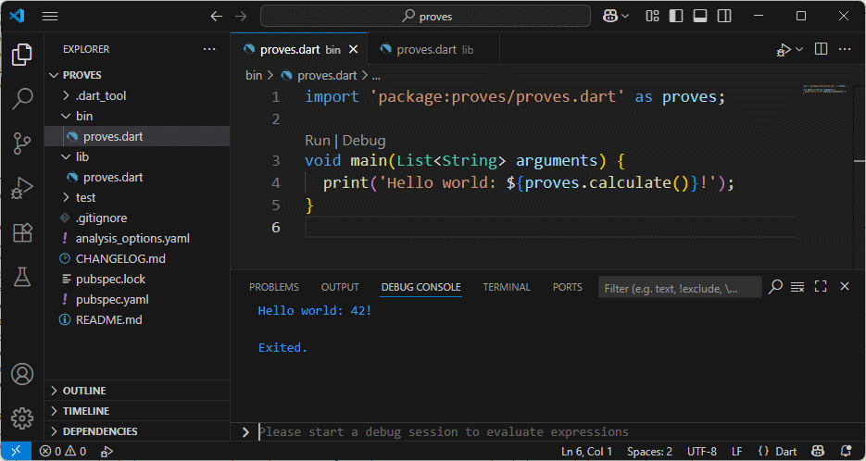Screen dimensions: 866x461
Task: Open the pubspec.lock file
Action: [x=136, y=279]
